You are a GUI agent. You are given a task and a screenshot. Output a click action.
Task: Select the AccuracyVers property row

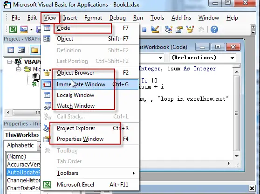[23, 164]
